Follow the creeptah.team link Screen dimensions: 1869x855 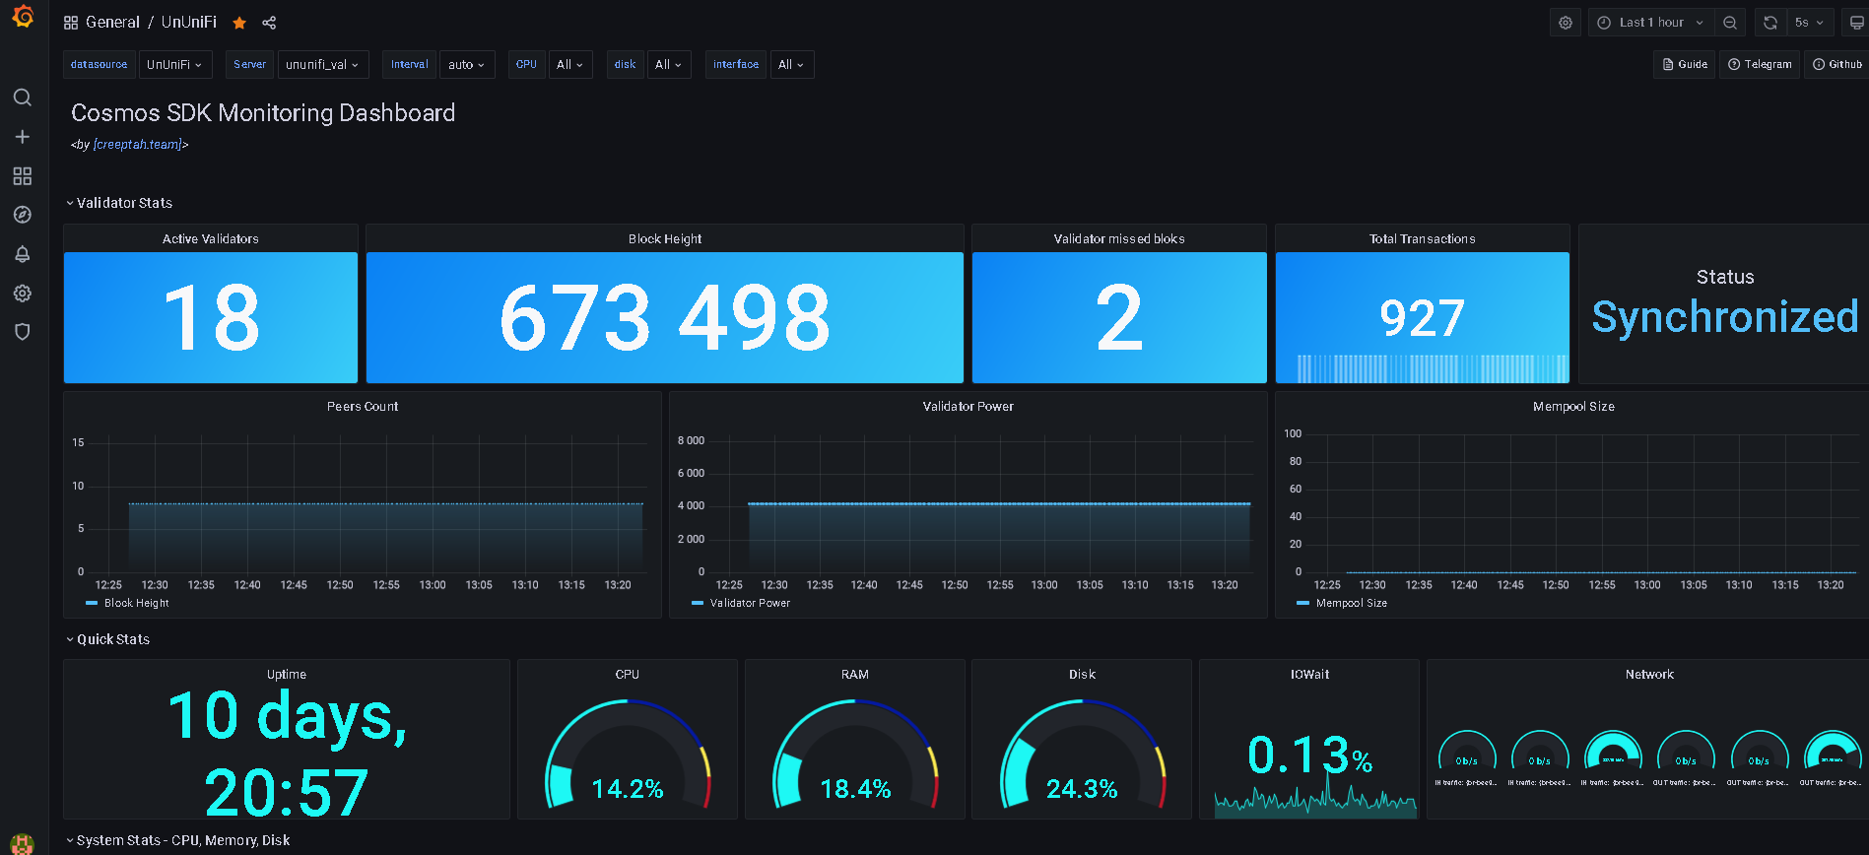point(137,145)
